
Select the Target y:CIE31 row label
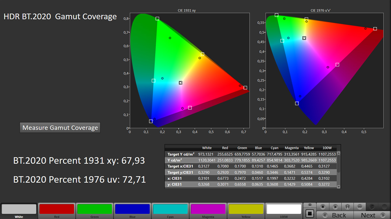pos(180,173)
